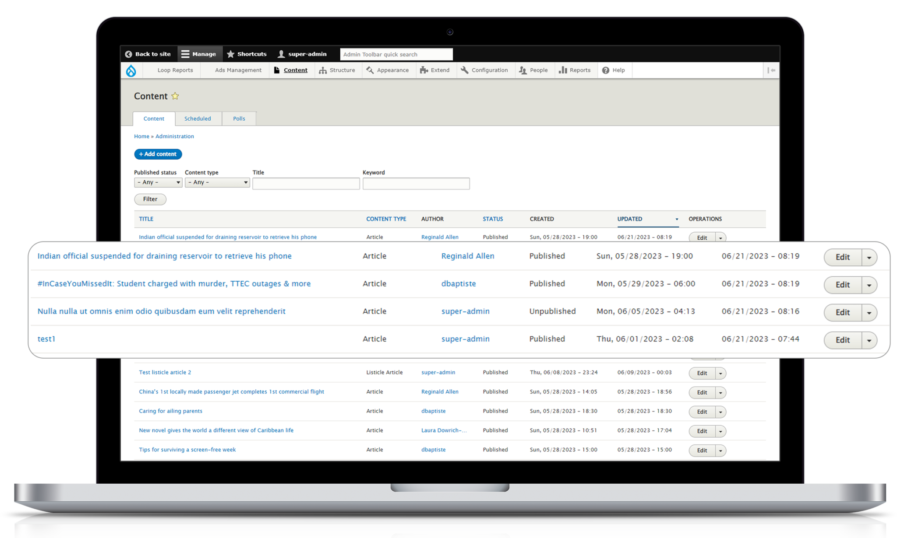Expand Edit dropdown arrow for test1 row
Screen dimensions: 897x538
pyautogui.click(x=869, y=340)
